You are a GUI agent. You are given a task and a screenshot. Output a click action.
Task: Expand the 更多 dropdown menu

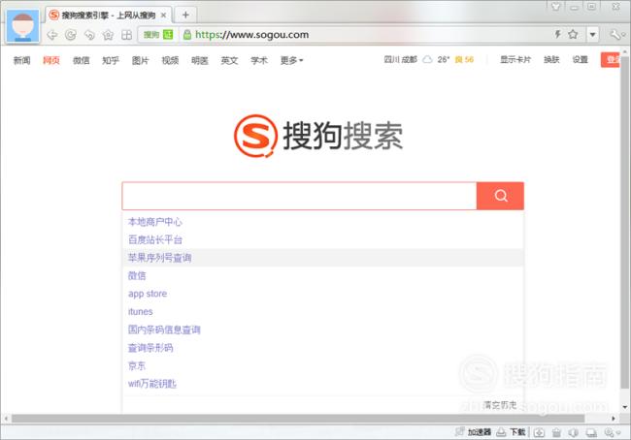(x=292, y=60)
